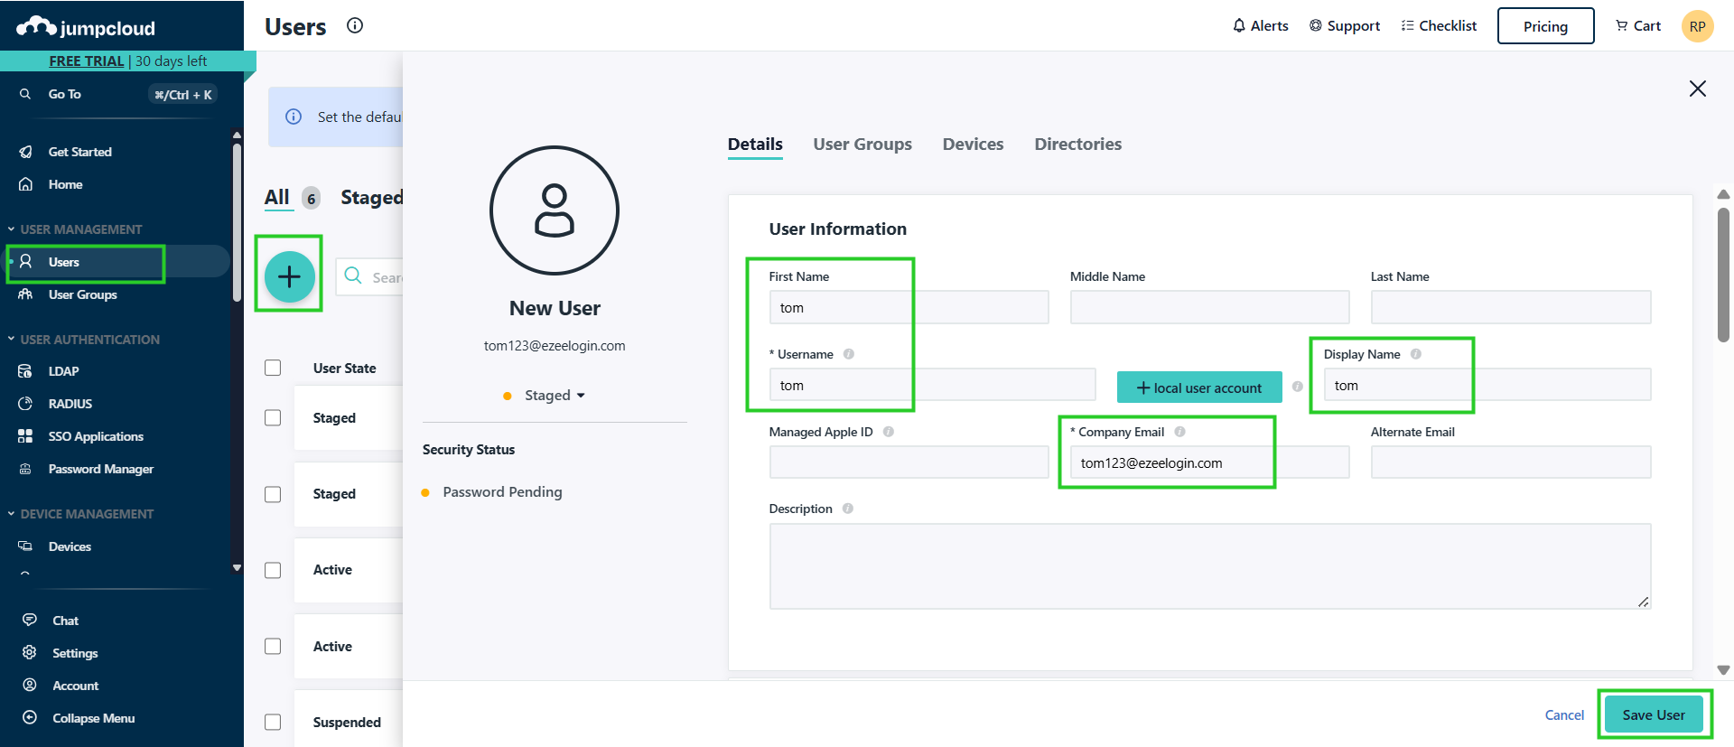This screenshot has width=1734, height=747.
Task: Open the FREE TRIAL link
Action: click(x=87, y=61)
